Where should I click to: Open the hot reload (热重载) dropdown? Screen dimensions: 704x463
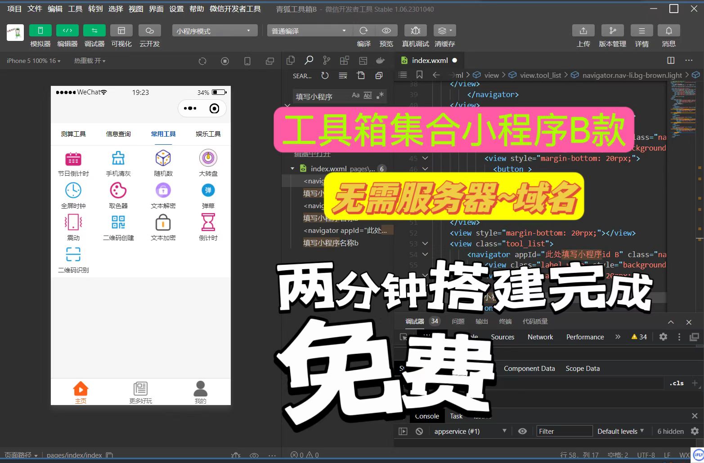pyautogui.click(x=90, y=61)
